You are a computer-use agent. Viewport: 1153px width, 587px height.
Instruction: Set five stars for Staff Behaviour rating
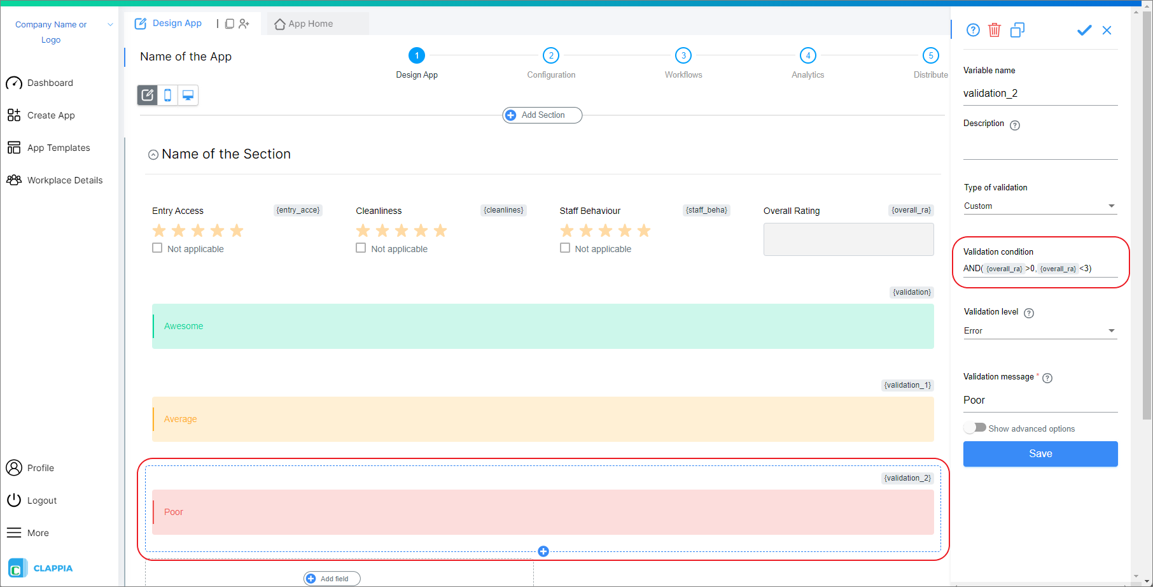(644, 230)
